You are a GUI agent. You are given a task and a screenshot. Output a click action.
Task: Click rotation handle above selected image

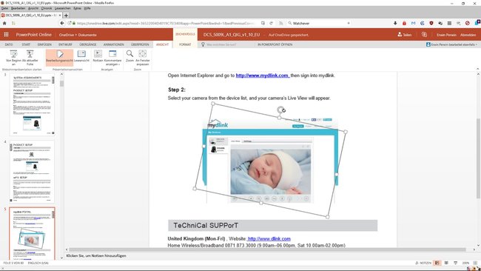(x=281, y=110)
